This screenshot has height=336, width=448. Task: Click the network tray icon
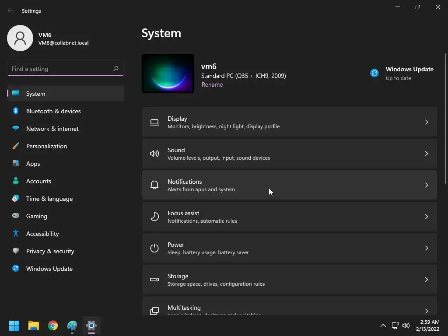pyautogui.click(x=395, y=325)
